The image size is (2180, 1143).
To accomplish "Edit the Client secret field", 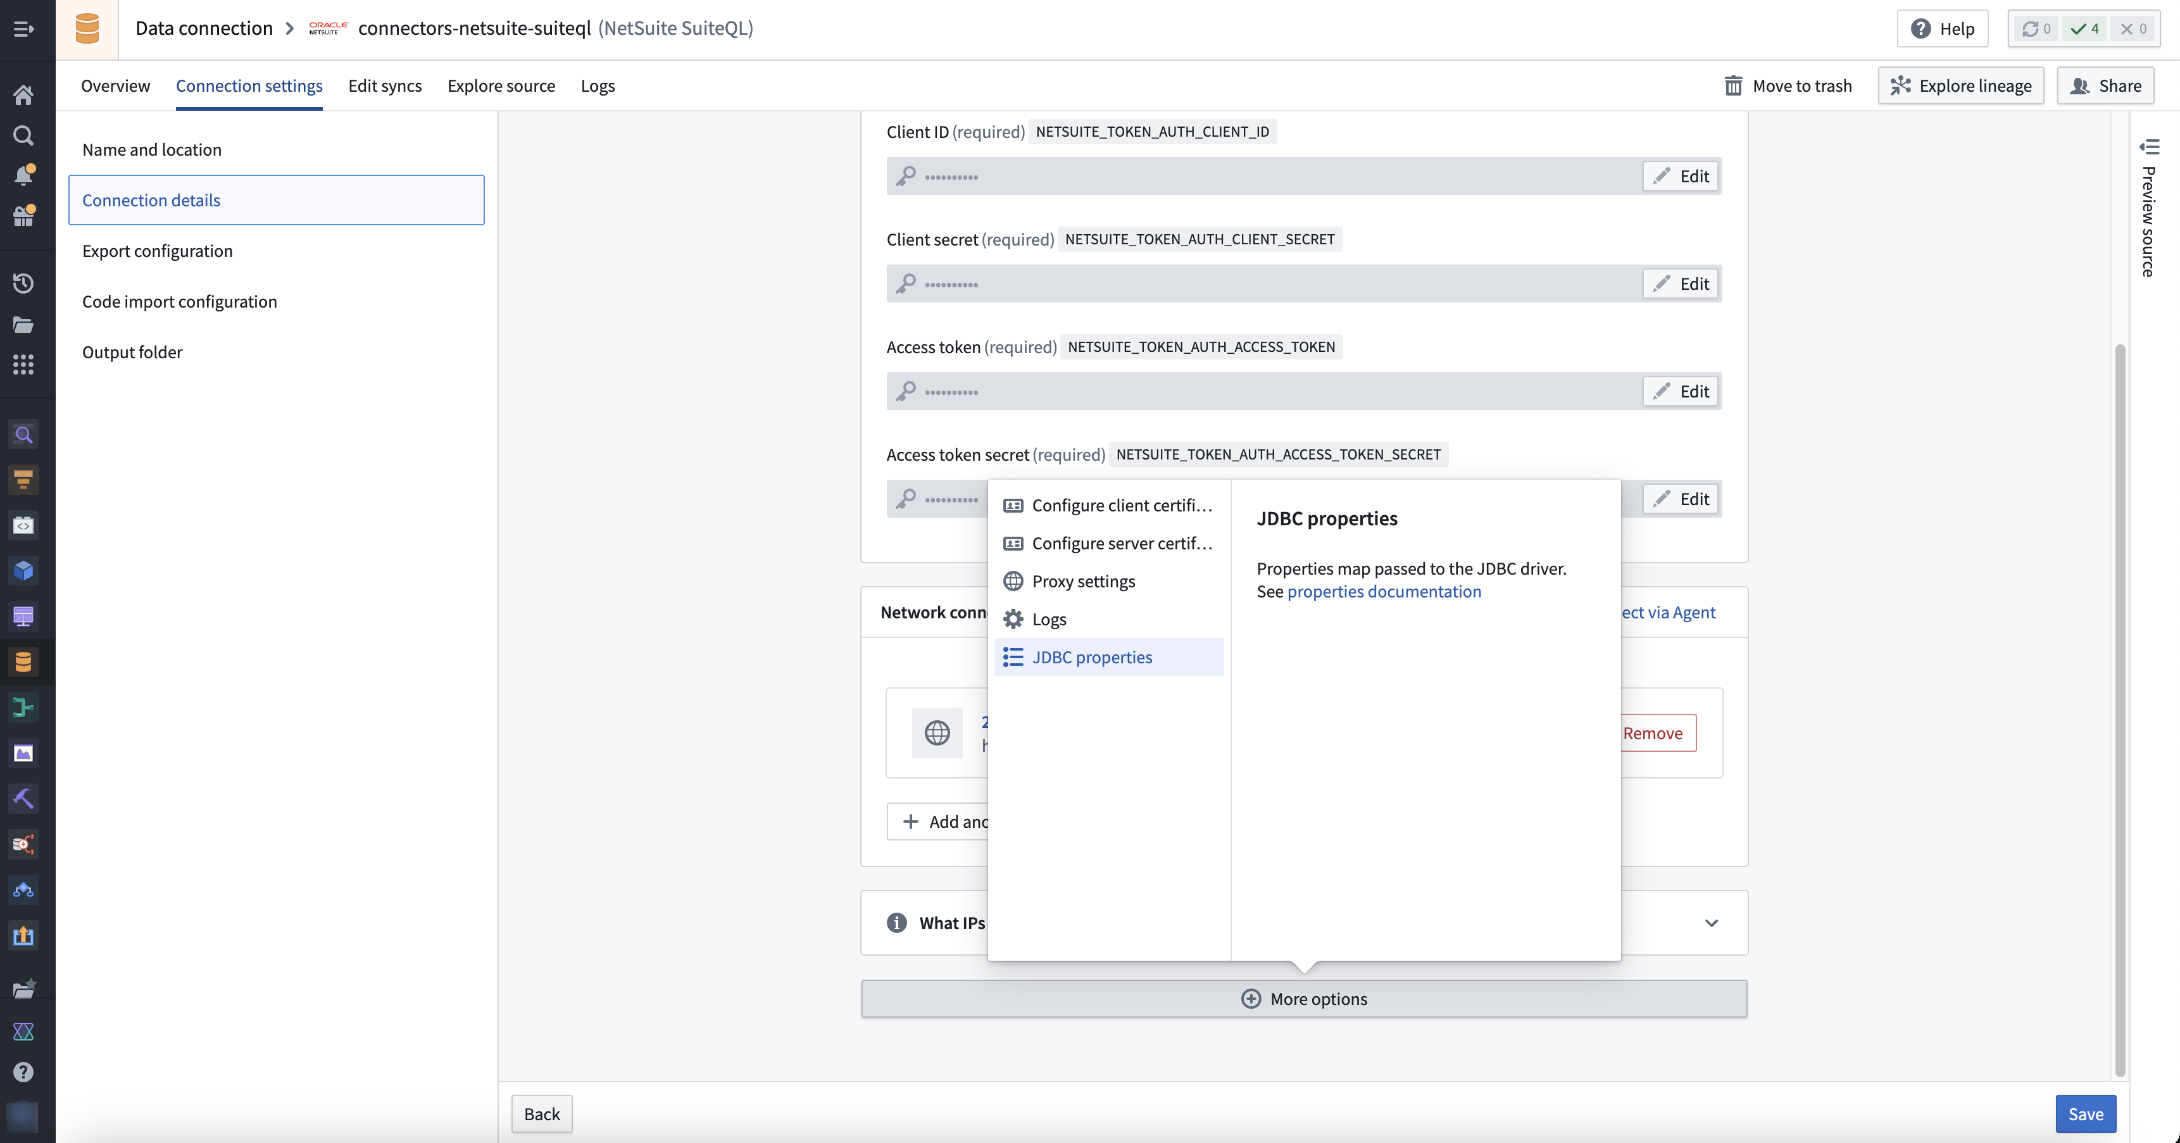I will [x=1680, y=284].
